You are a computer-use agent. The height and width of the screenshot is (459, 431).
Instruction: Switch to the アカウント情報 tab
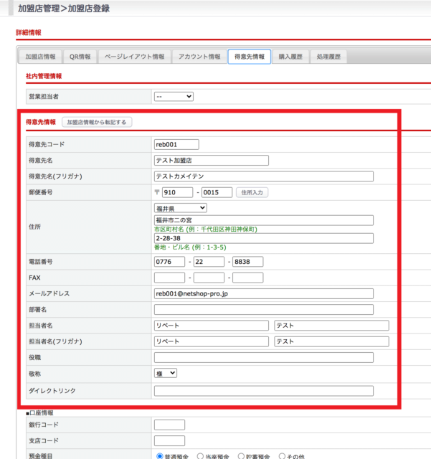click(199, 57)
